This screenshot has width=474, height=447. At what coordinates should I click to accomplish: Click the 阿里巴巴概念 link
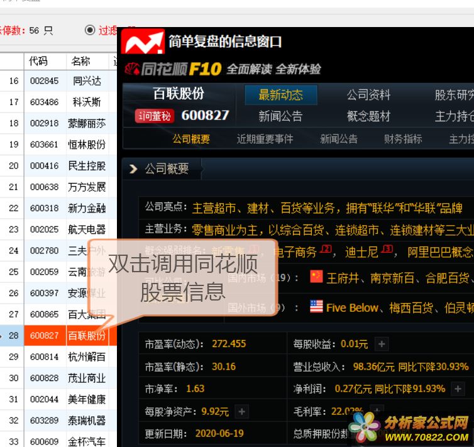[440, 252]
